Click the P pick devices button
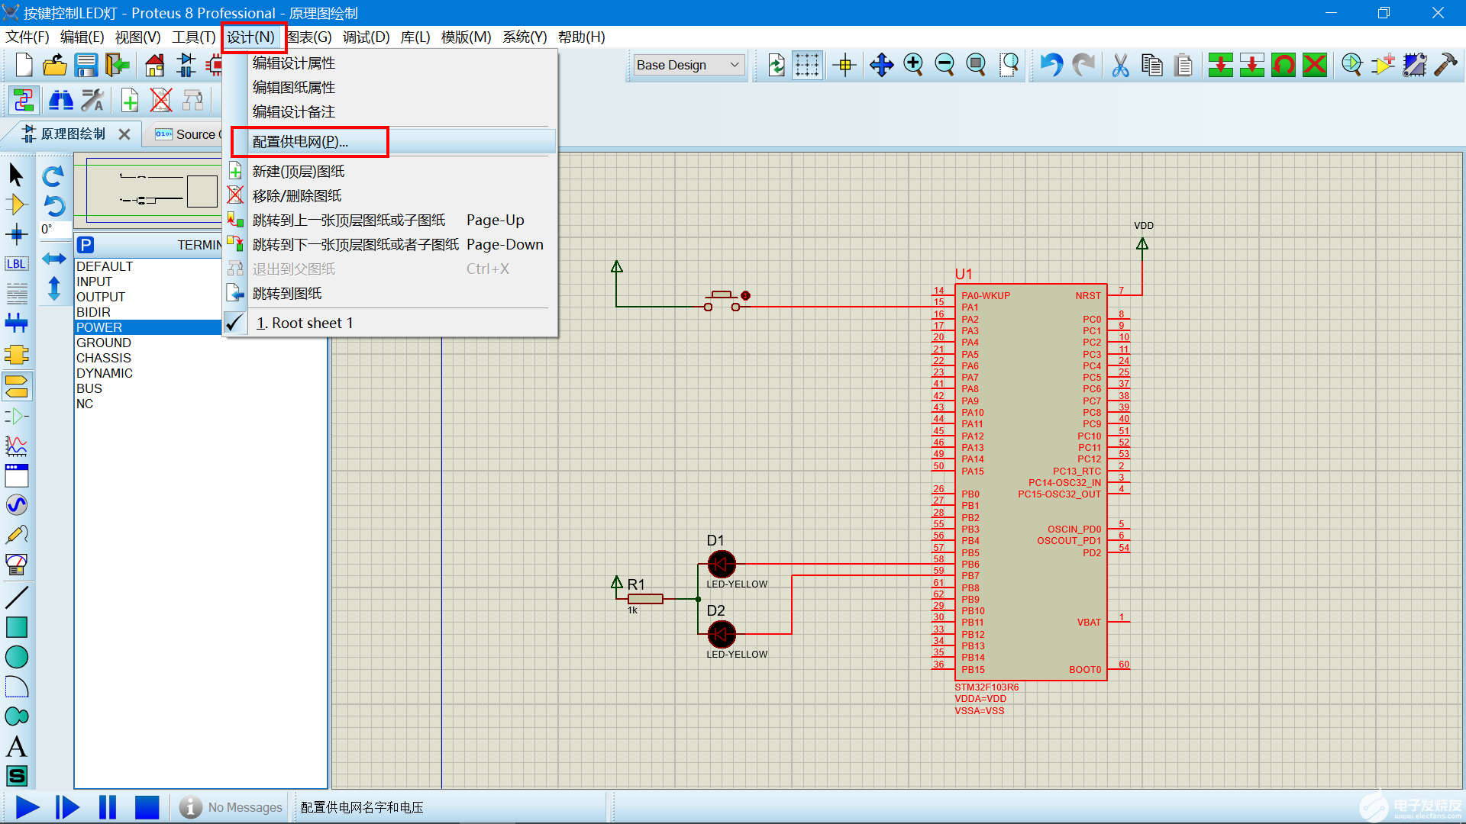The image size is (1466, 824). click(86, 245)
